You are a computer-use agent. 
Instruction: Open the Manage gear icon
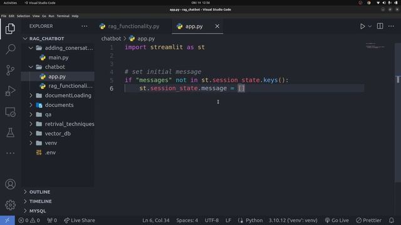10,205
